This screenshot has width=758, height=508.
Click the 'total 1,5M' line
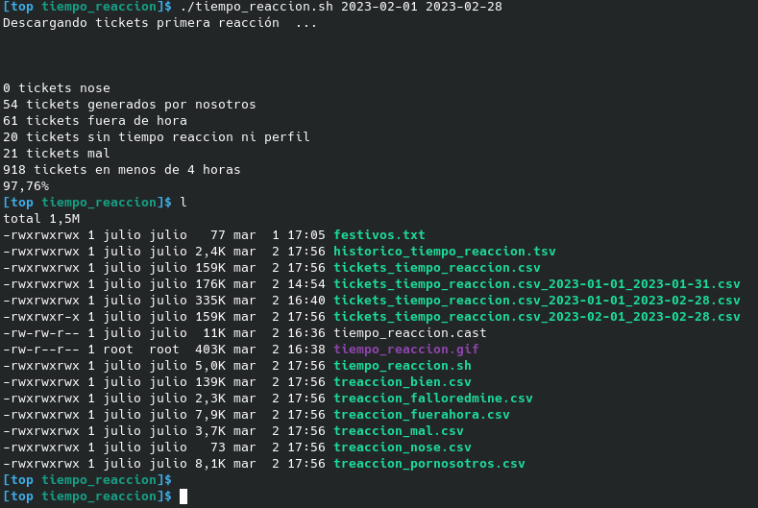(41, 219)
